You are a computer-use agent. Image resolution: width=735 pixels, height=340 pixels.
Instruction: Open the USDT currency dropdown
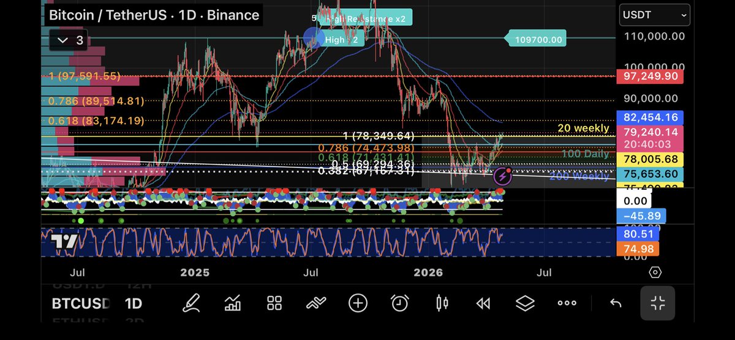(x=654, y=14)
